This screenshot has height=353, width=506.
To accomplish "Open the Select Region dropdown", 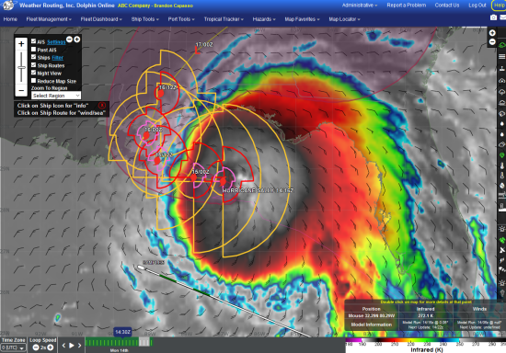I will point(56,96).
